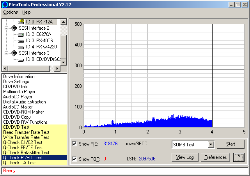Click the PIE value 318176
250x176 pixels.
click(x=110, y=144)
